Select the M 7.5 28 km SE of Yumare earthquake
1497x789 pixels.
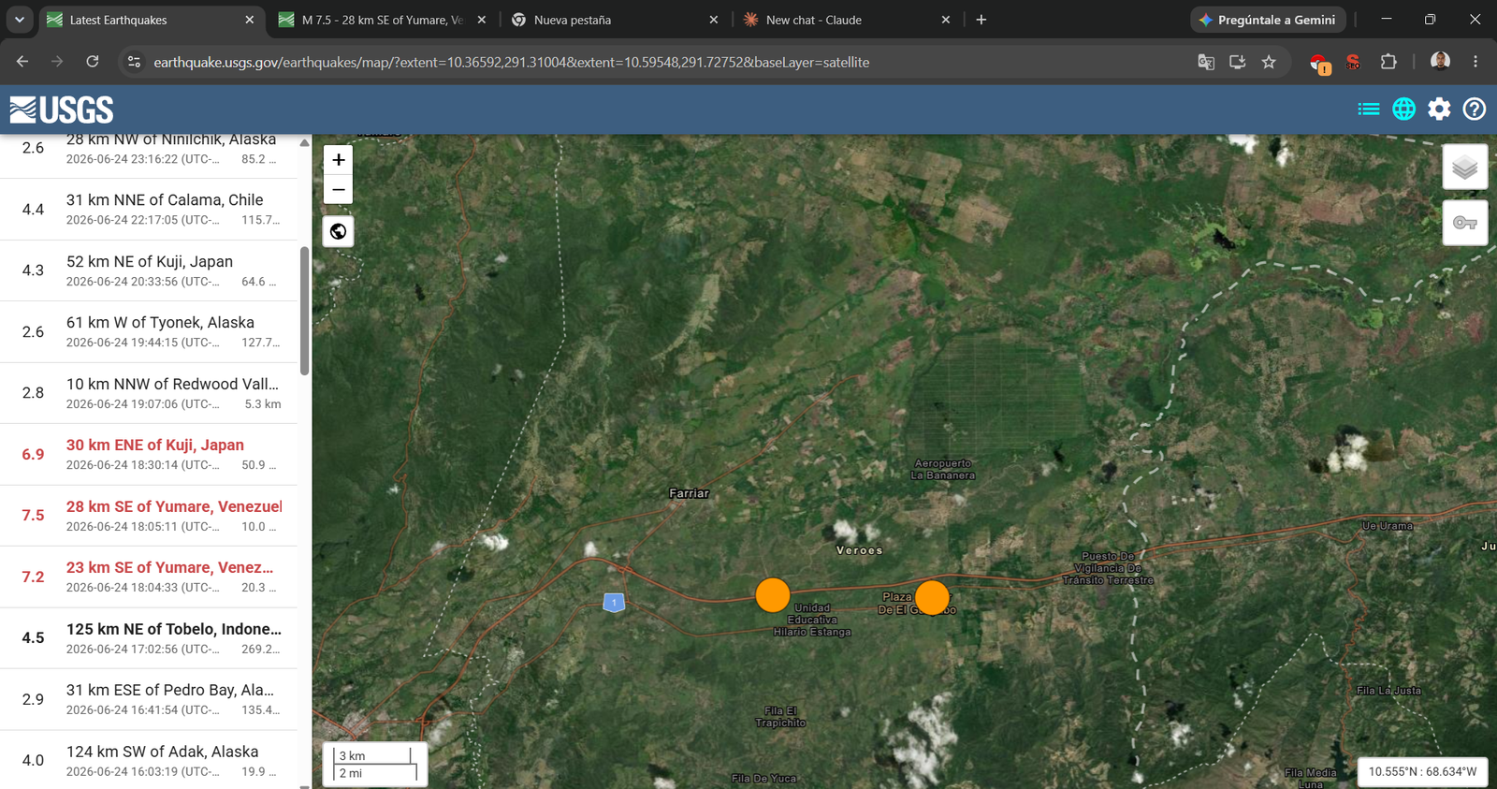click(149, 516)
